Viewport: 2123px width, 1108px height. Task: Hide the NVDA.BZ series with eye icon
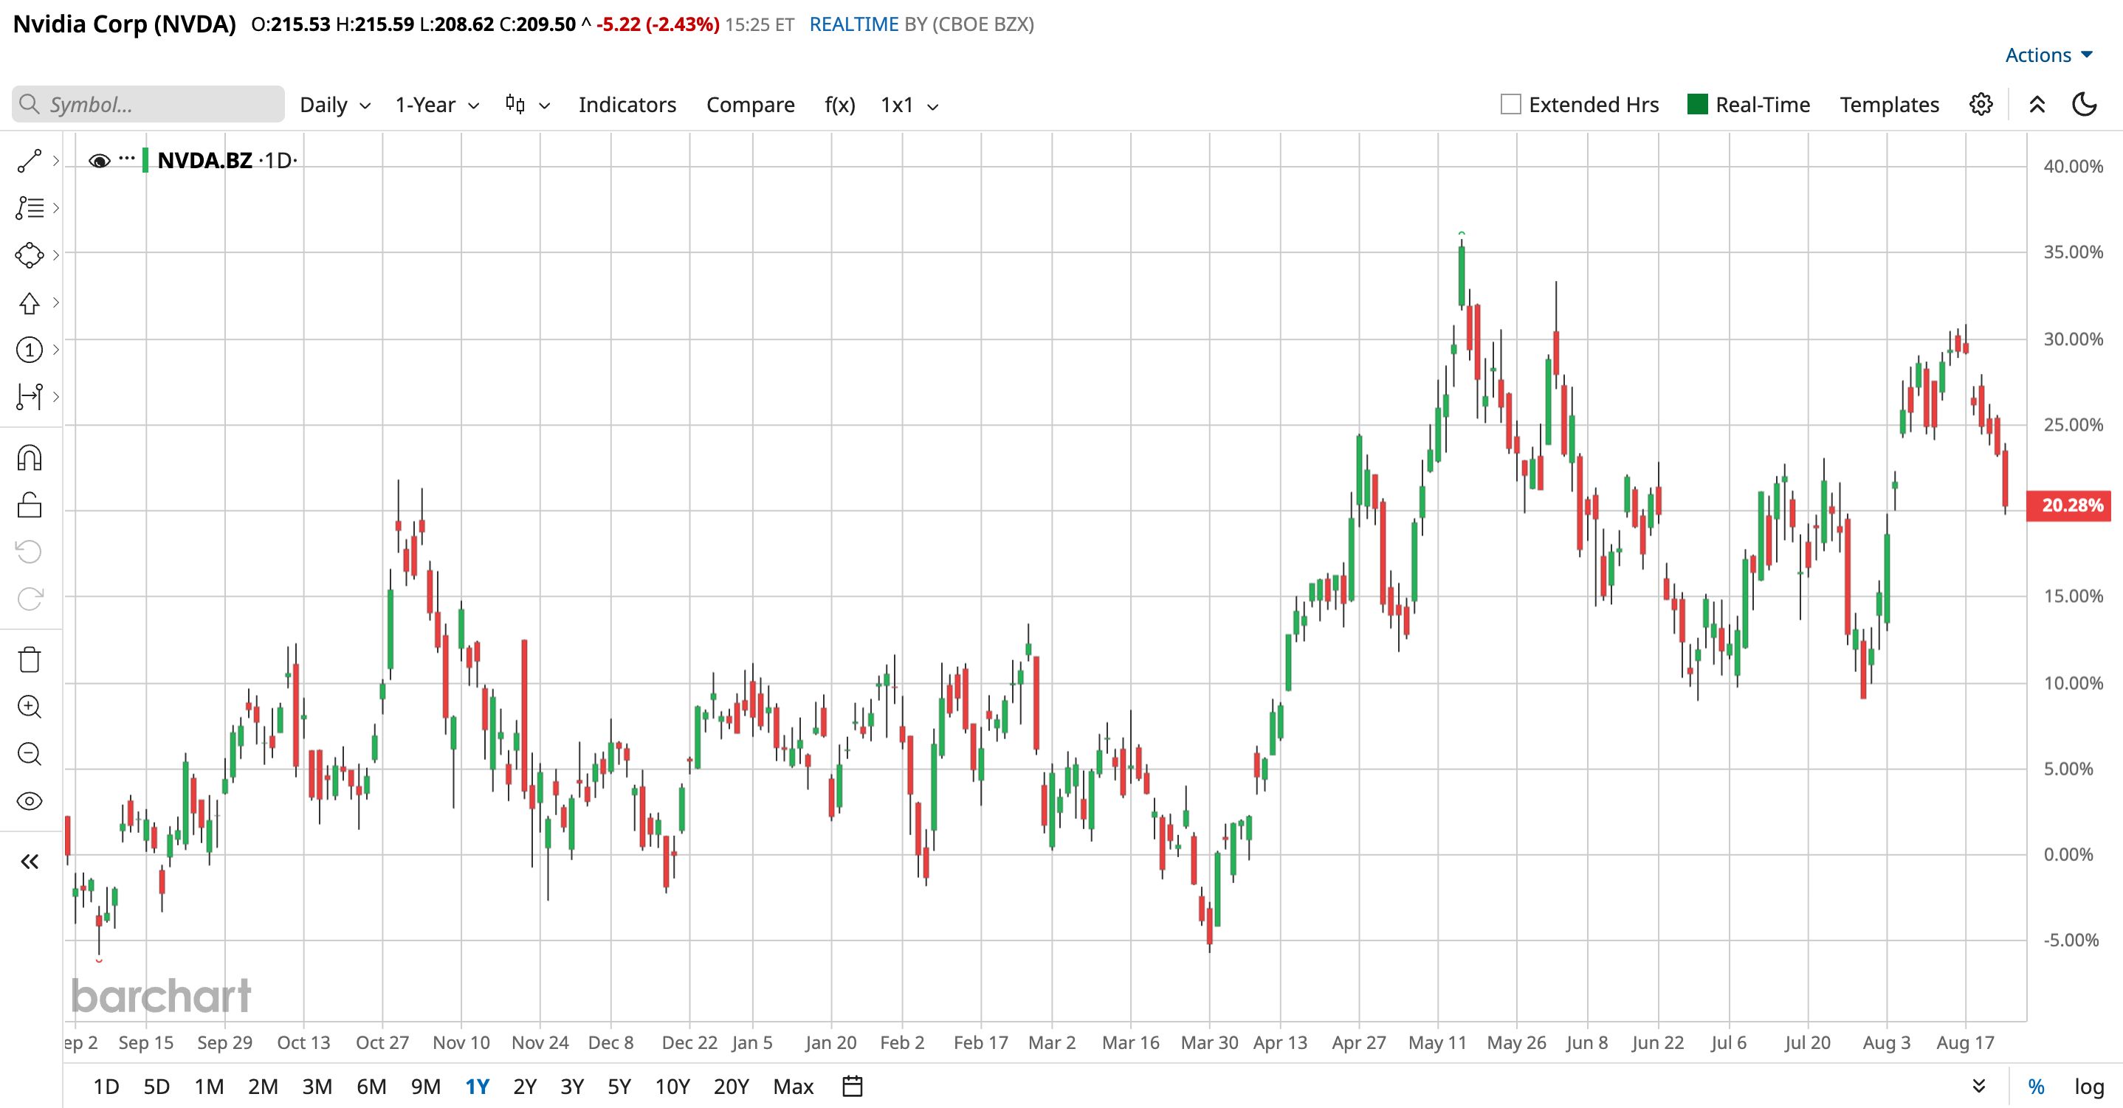[x=100, y=161]
